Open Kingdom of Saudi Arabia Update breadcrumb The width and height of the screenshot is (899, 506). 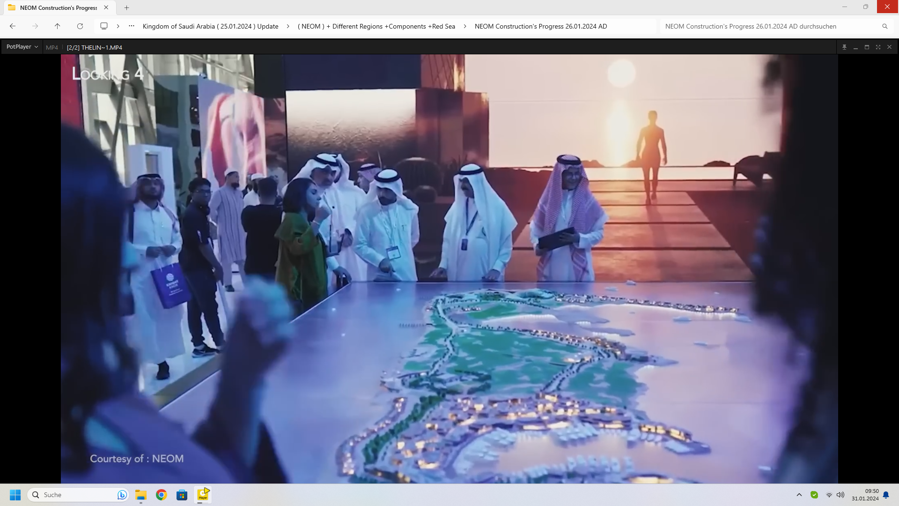[210, 26]
